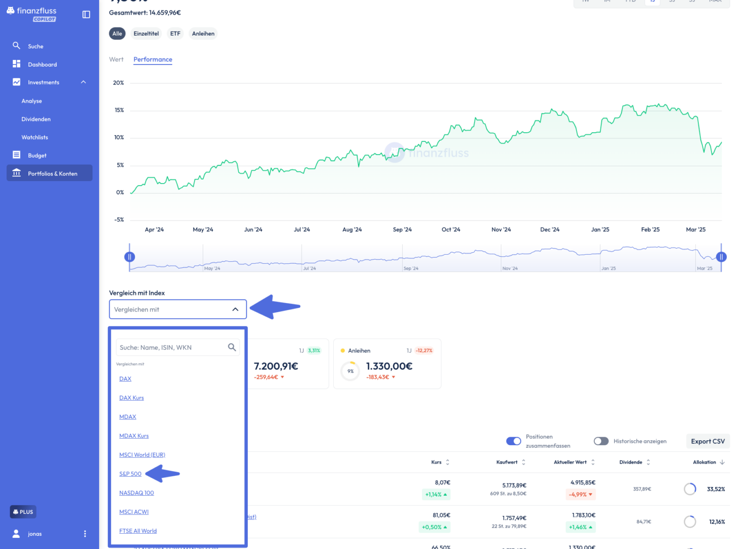Click the 3,31% 1J performance badge
Screen dimensions: 740x549
tap(314, 350)
